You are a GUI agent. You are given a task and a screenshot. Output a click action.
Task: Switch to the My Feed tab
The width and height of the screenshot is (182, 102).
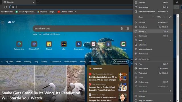pos(9,61)
